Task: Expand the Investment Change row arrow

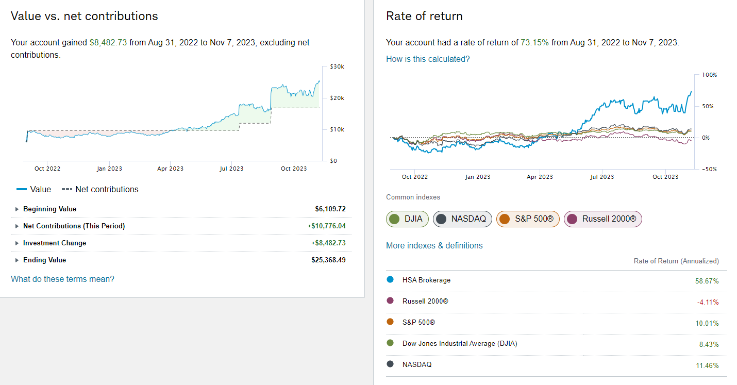Action: [x=18, y=243]
